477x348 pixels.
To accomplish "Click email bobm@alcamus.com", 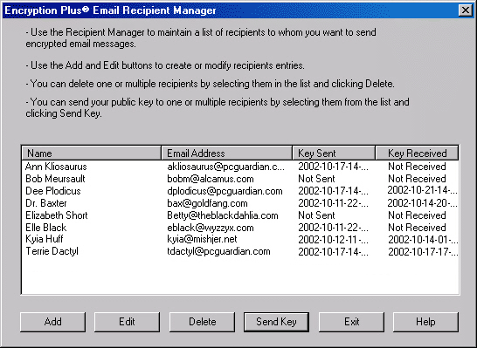I will click(211, 179).
